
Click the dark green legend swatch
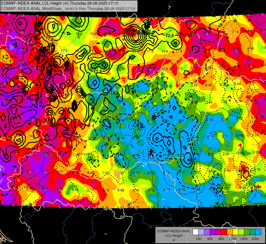[247, 232]
